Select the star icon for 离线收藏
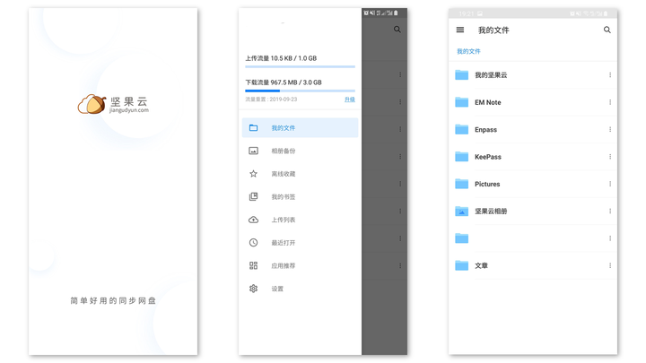The image size is (646, 363). [x=253, y=174]
